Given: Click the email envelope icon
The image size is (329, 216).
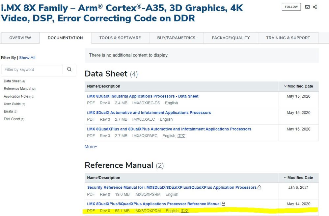Looking at the screenshot, I should coord(307,7).
